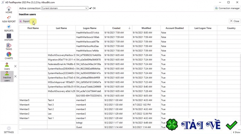Select the $A31000-69H7SSDDNEVL logon name
Viewport: 241px width, 134px height.
click(89, 96)
